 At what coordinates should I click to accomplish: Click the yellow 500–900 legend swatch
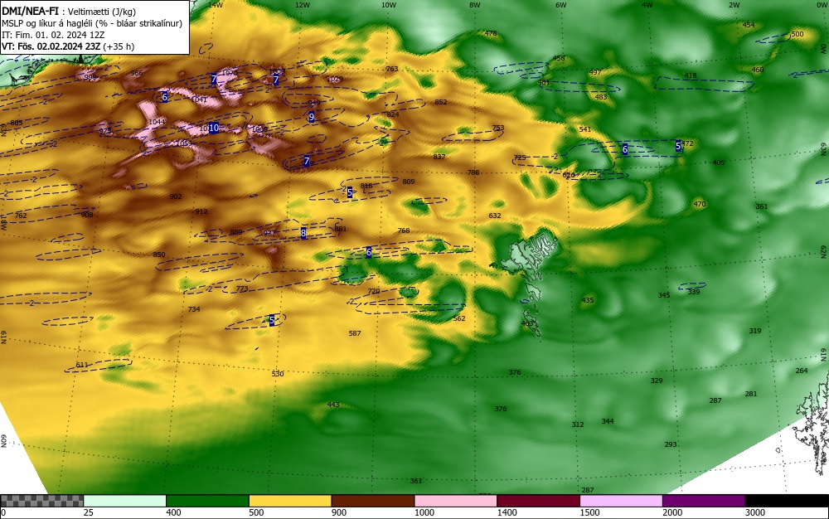pyautogui.click(x=290, y=501)
